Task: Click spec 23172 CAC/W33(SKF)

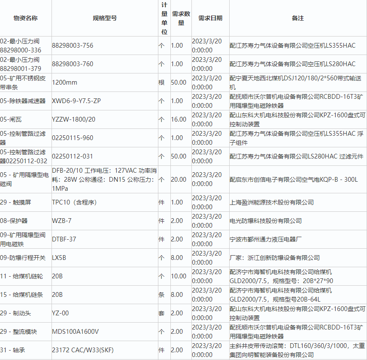Action: click(x=105, y=351)
